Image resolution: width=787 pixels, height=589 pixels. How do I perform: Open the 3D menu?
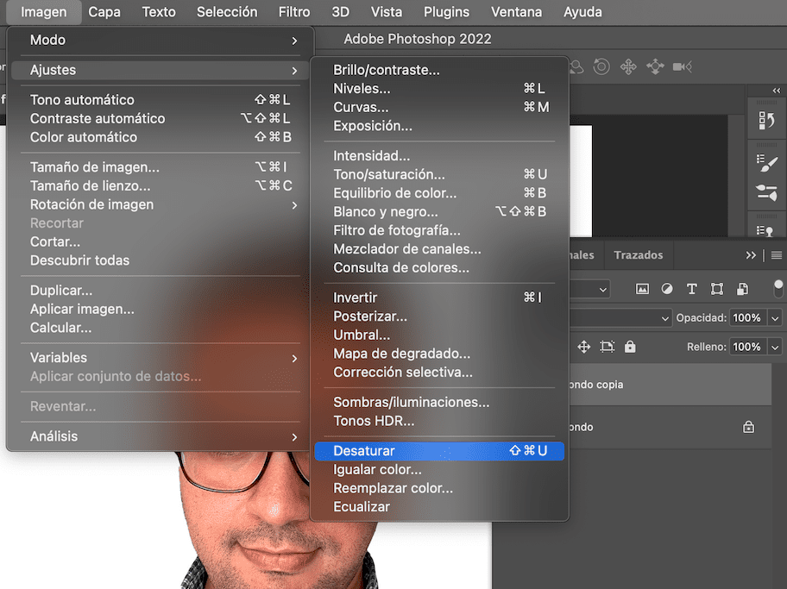pos(340,12)
